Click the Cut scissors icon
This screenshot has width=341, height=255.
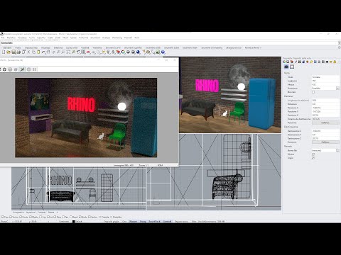pos(28,52)
